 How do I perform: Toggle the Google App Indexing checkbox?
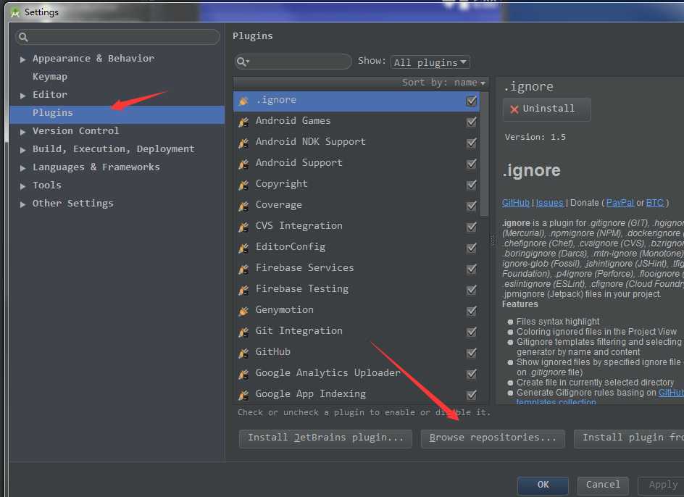[471, 395]
